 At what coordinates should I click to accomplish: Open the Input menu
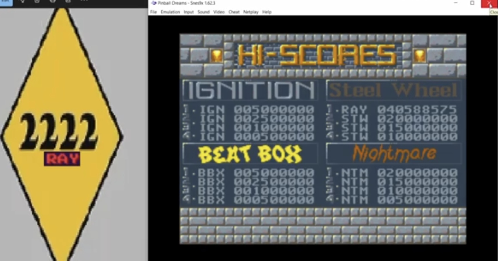click(x=189, y=12)
